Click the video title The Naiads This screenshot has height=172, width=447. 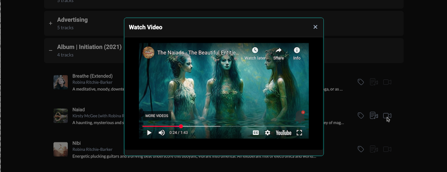pyautogui.click(x=198, y=53)
